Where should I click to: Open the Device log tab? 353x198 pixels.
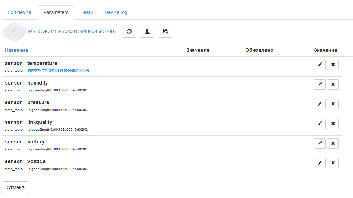116,12
